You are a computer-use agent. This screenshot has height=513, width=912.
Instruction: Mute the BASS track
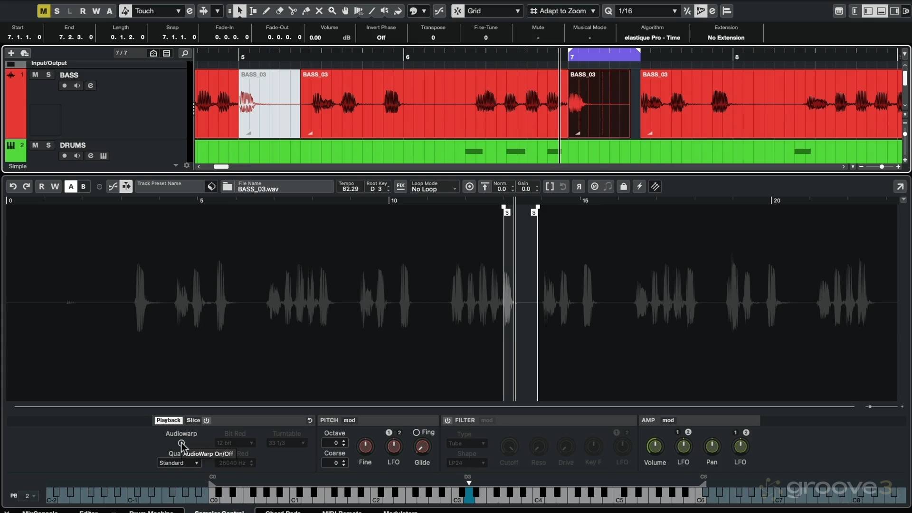(35, 75)
